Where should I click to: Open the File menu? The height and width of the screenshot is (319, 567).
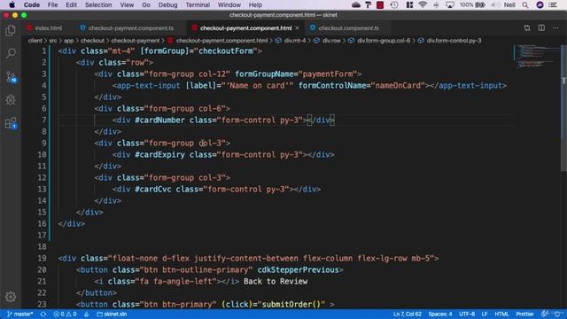(52, 4)
